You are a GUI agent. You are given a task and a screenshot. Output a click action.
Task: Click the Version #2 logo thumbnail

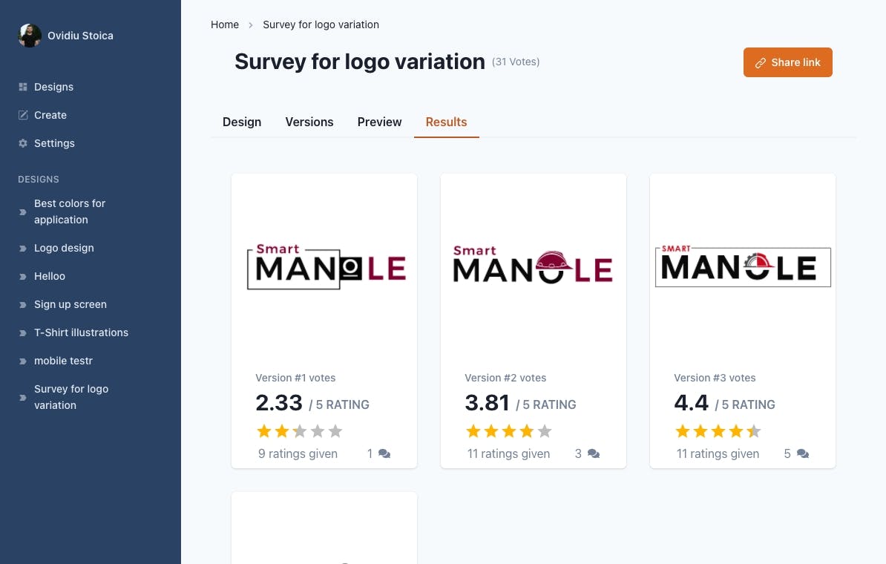pos(533,266)
